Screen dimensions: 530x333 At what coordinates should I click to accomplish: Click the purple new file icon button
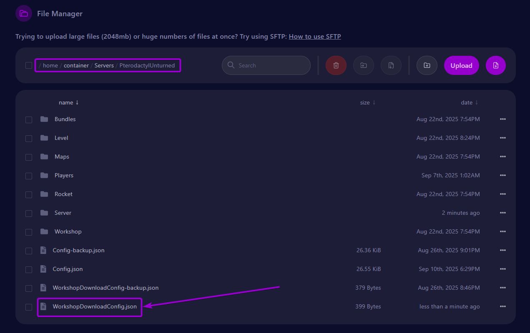click(x=496, y=65)
